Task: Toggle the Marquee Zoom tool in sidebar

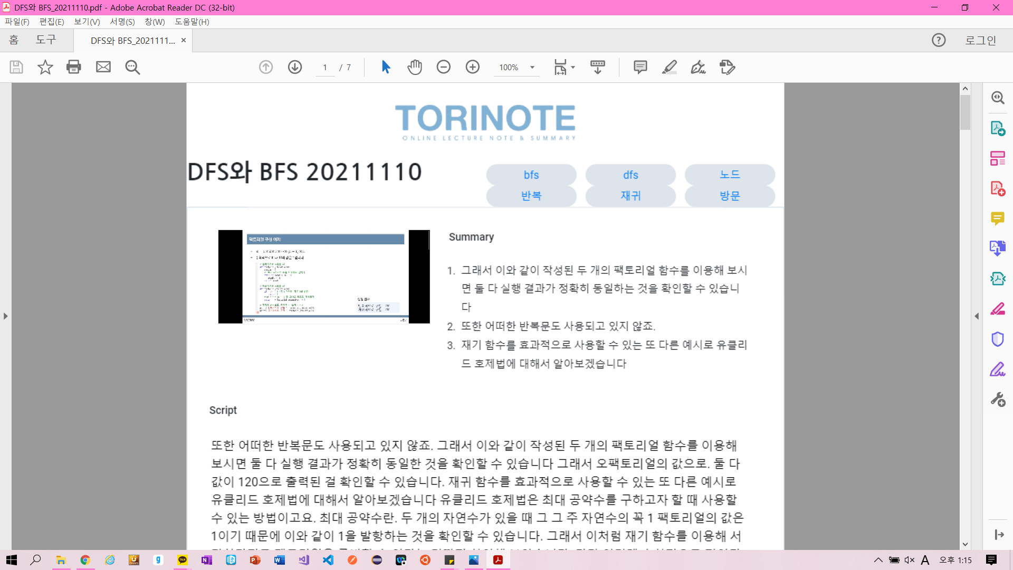Action: coord(998,97)
